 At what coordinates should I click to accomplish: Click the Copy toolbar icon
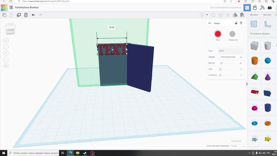point(4,15)
